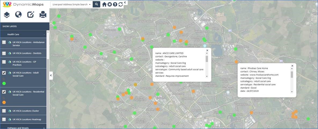The image size is (318, 129).
Task: Click globe icon beside Locations Cluster layer
Action: (10, 111)
